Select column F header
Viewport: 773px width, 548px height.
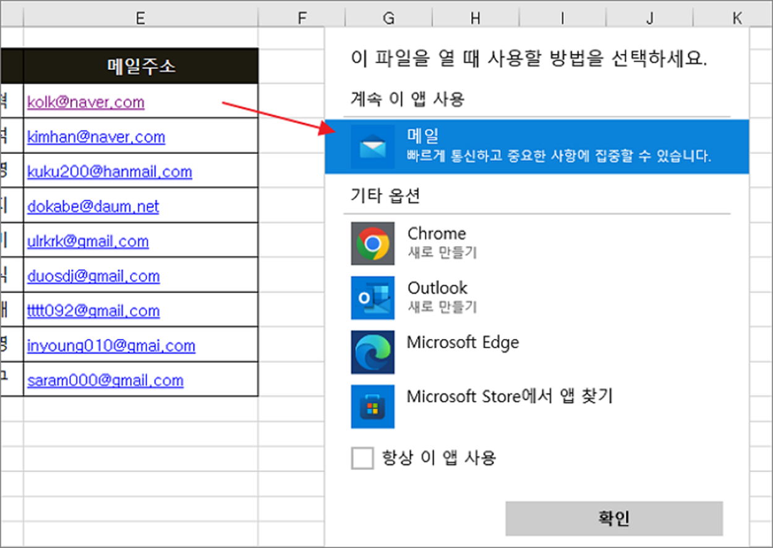302,18
